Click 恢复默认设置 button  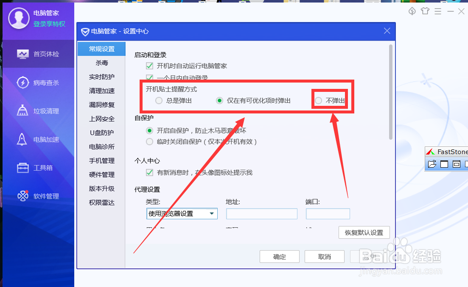364,232
